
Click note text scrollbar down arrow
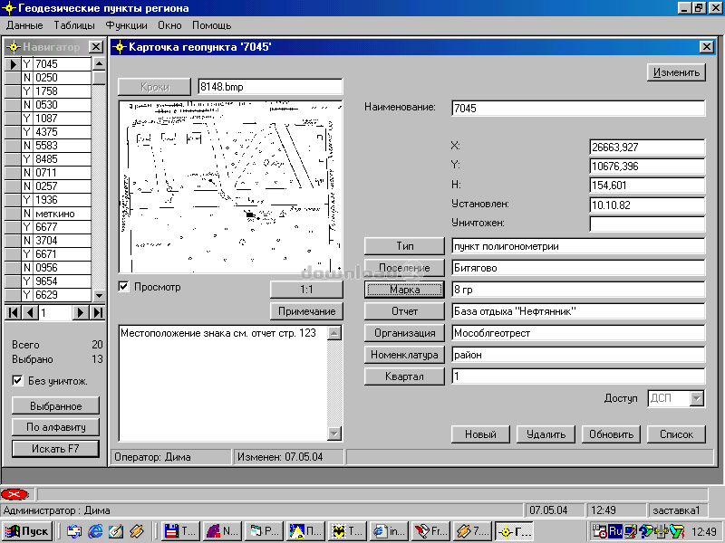pos(333,433)
